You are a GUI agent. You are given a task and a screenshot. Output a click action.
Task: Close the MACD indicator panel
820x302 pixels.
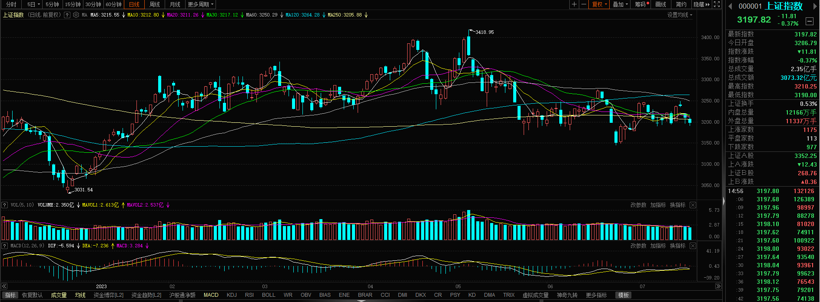click(x=693, y=246)
